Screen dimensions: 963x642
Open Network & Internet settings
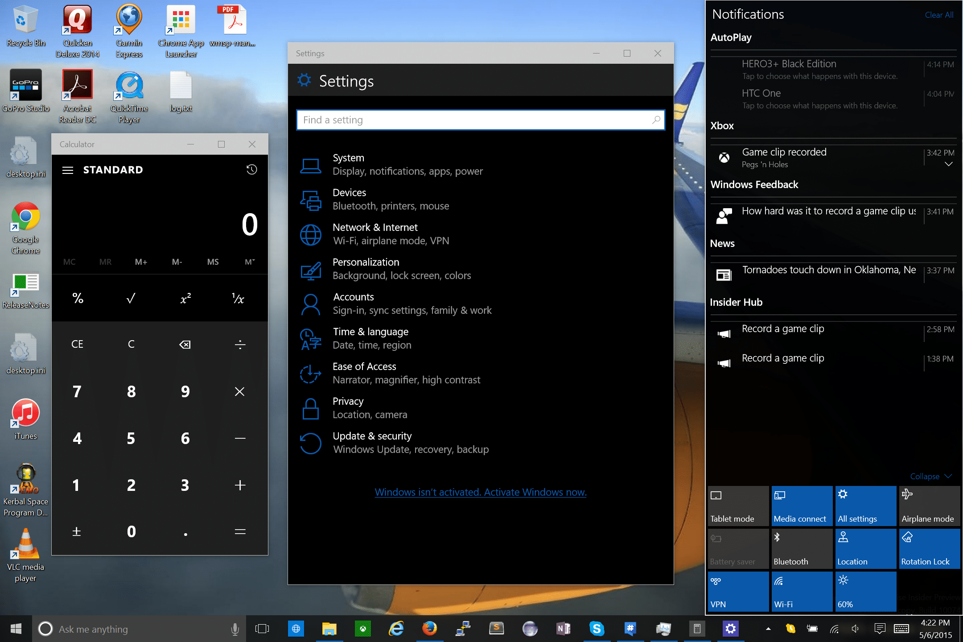(x=481, y=234)
